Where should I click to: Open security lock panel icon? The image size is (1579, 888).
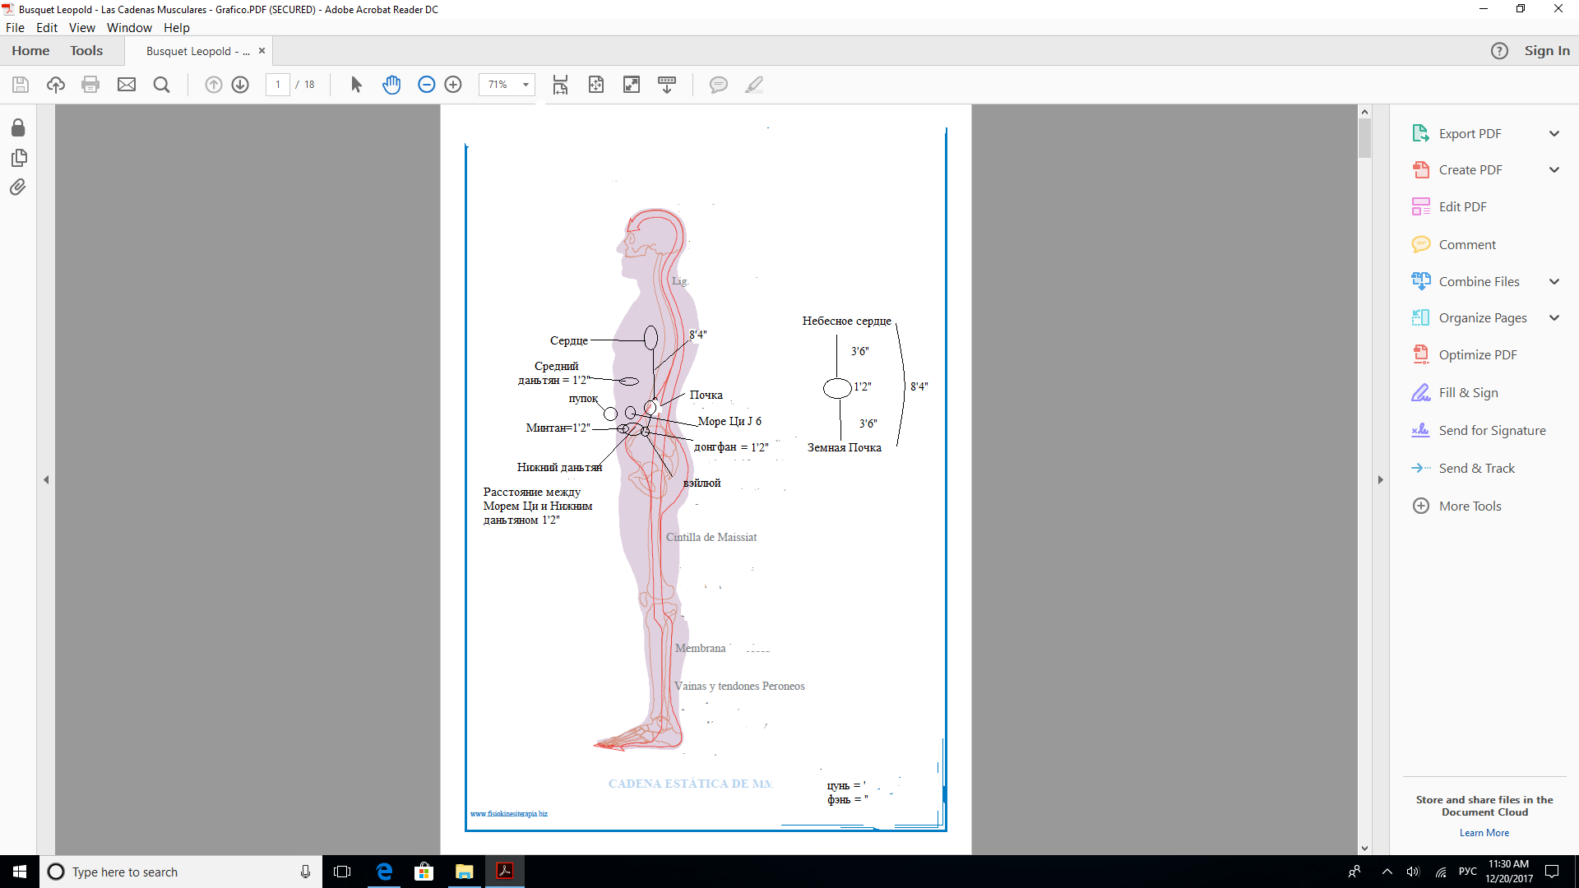pos(18,127)
